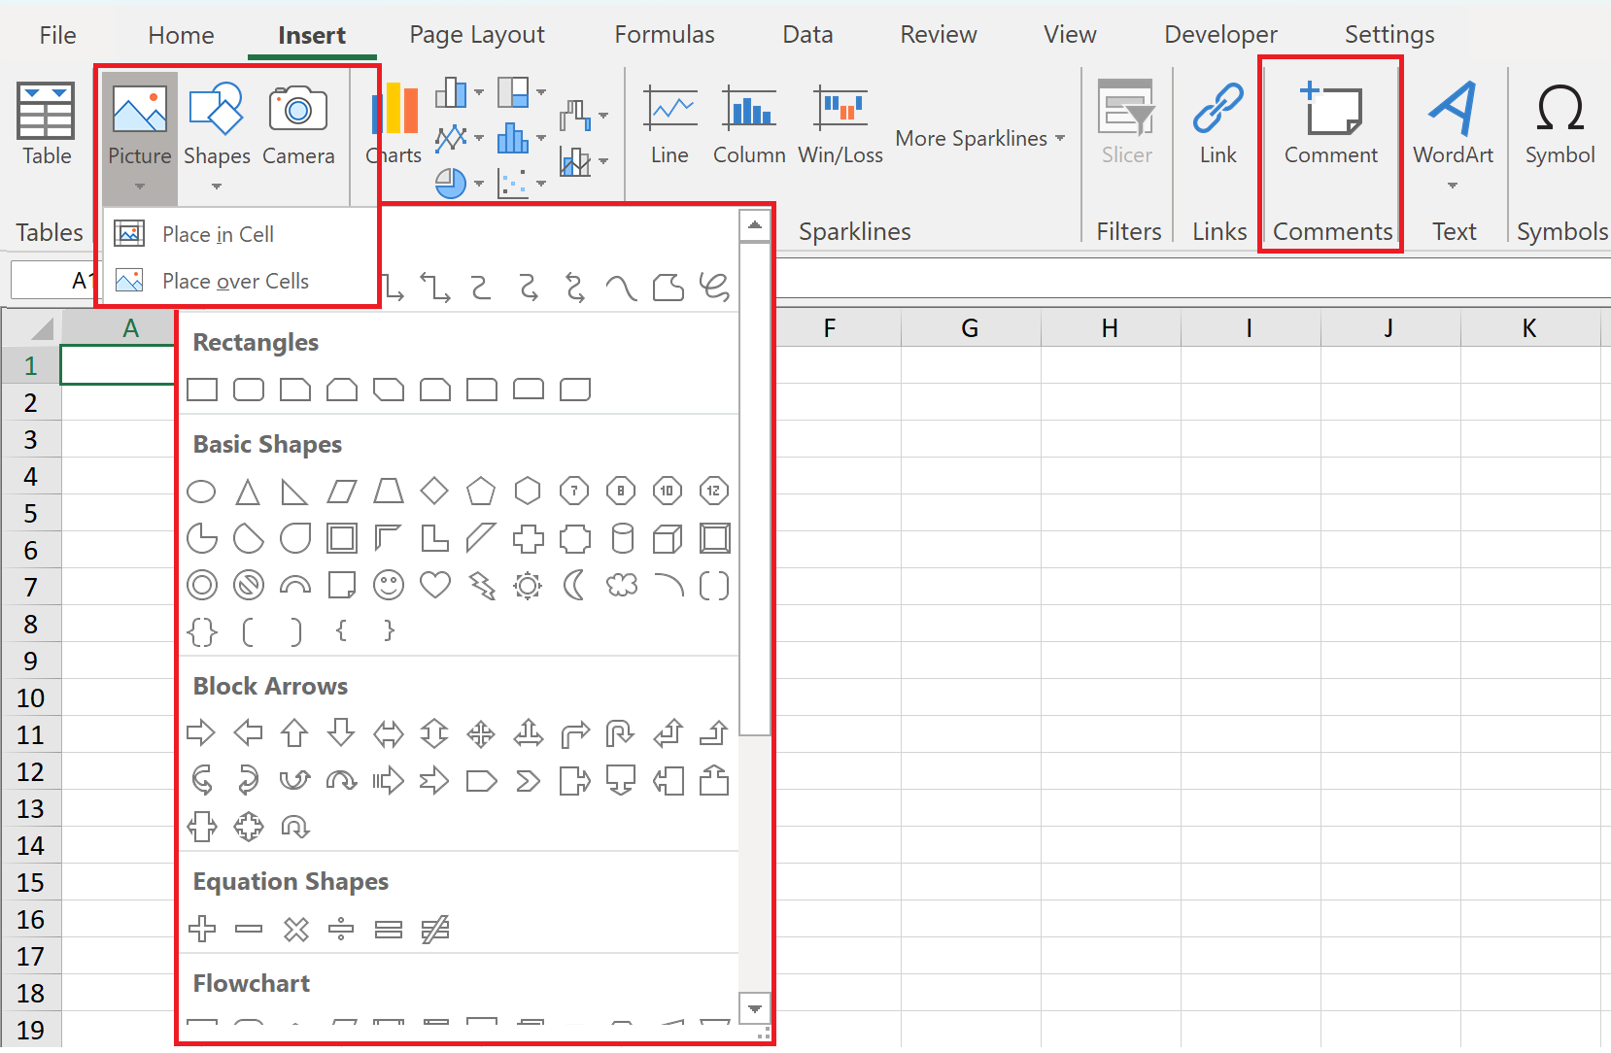The height and width of the screenshot is (1053, 1611).
Task: Open the Review tab
Action: [938, 35]
